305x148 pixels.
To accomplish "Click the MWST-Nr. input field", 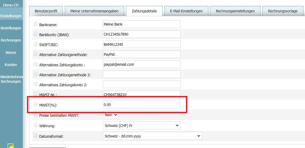I will click(x=142, y=94).
